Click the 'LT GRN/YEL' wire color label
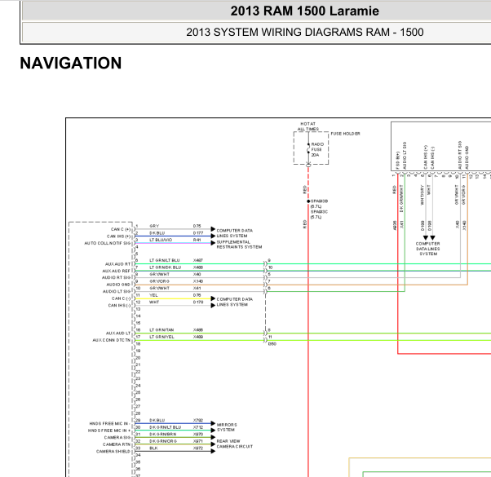Viewport: 491px width, 477px height. point(161,337)
